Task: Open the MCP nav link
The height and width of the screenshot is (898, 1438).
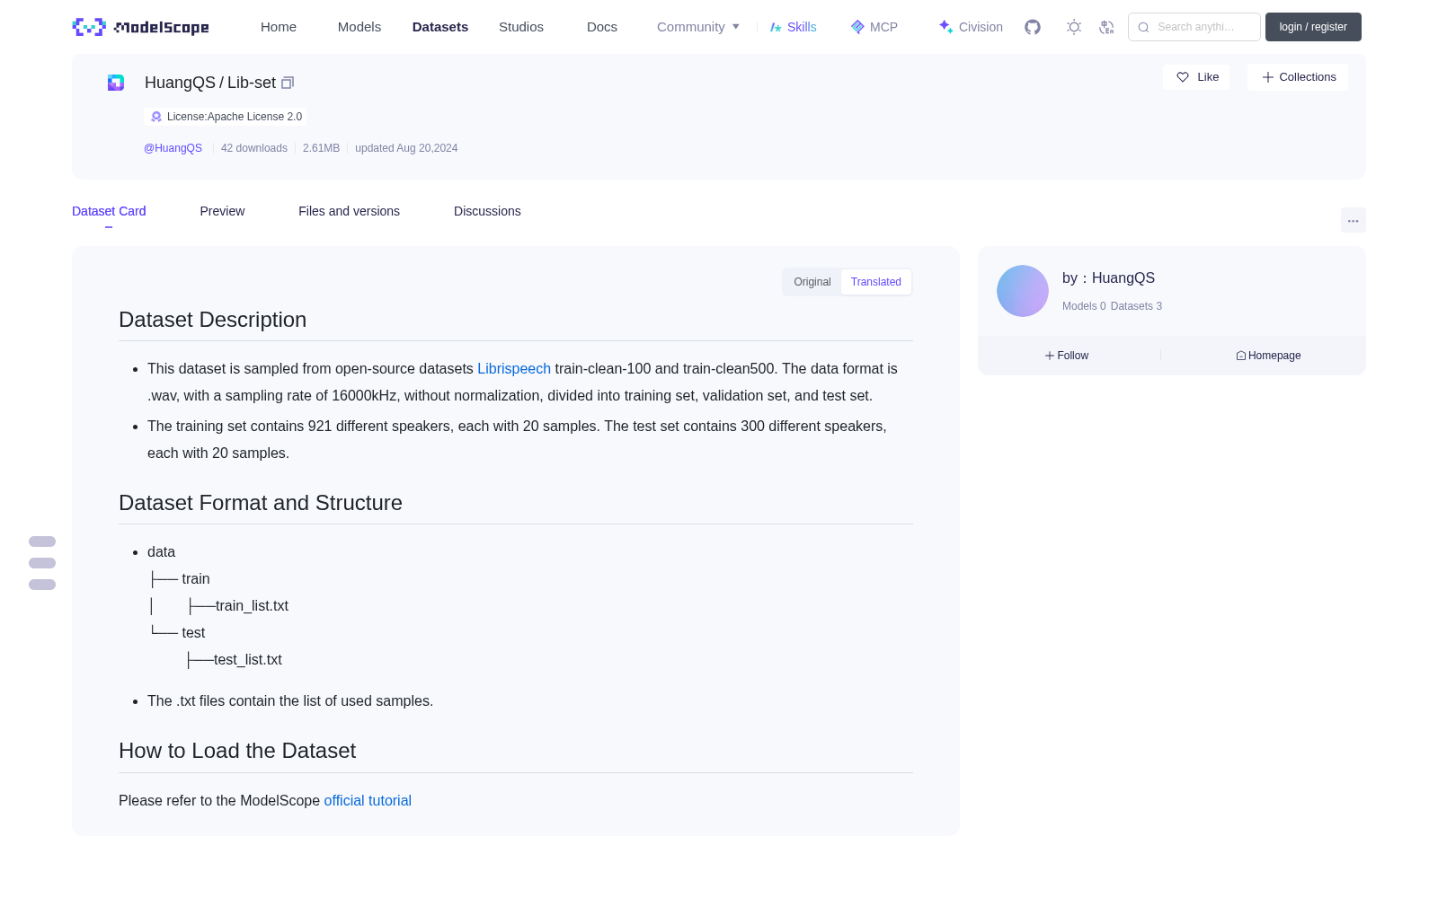Action: (x=874, y=27)
